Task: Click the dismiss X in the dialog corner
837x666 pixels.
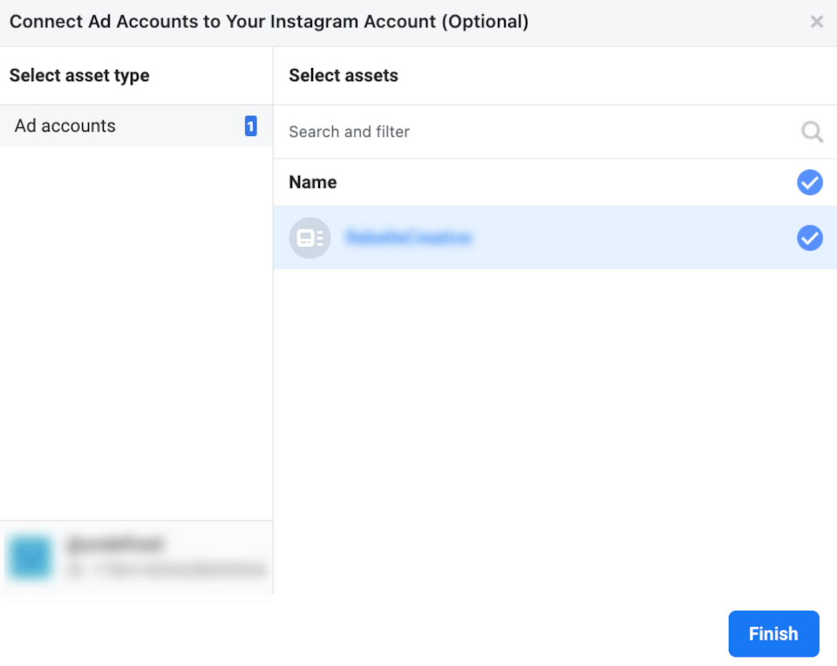Action: 817,21
